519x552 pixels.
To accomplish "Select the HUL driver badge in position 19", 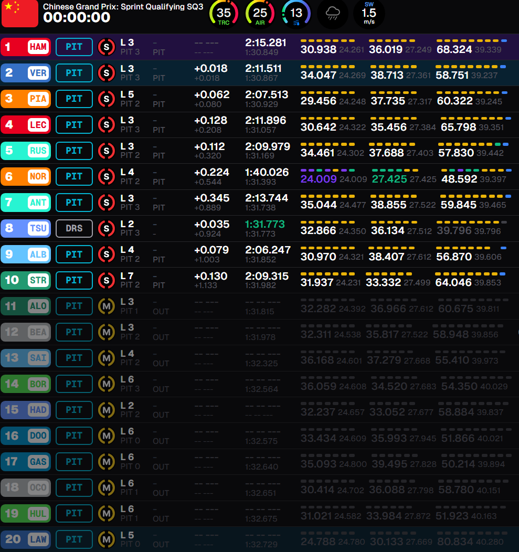I will tap(26, 513).
